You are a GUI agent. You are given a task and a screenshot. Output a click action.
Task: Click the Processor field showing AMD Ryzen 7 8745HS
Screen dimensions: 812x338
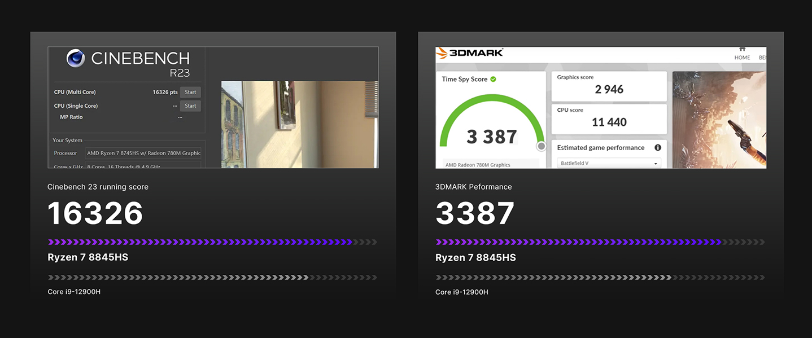[x=143, y=153]
